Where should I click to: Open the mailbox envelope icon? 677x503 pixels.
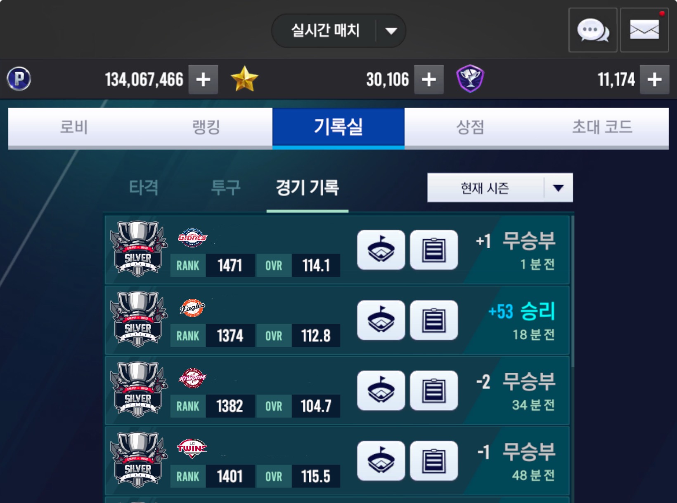click(x=644, y=30)
